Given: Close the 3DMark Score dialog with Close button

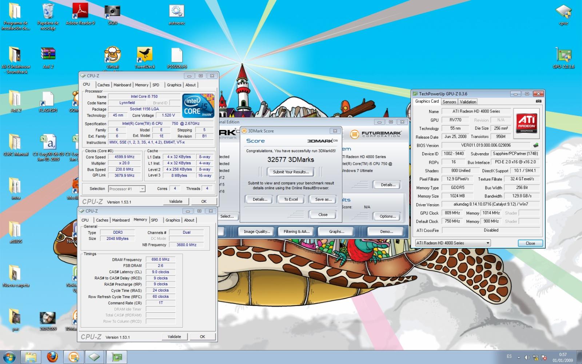Looking at the screenshot, I should point(323,215).
